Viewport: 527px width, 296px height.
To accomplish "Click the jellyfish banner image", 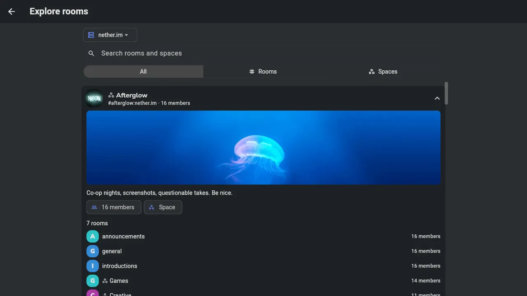I will pyautogui.click(x=263, y=148).
